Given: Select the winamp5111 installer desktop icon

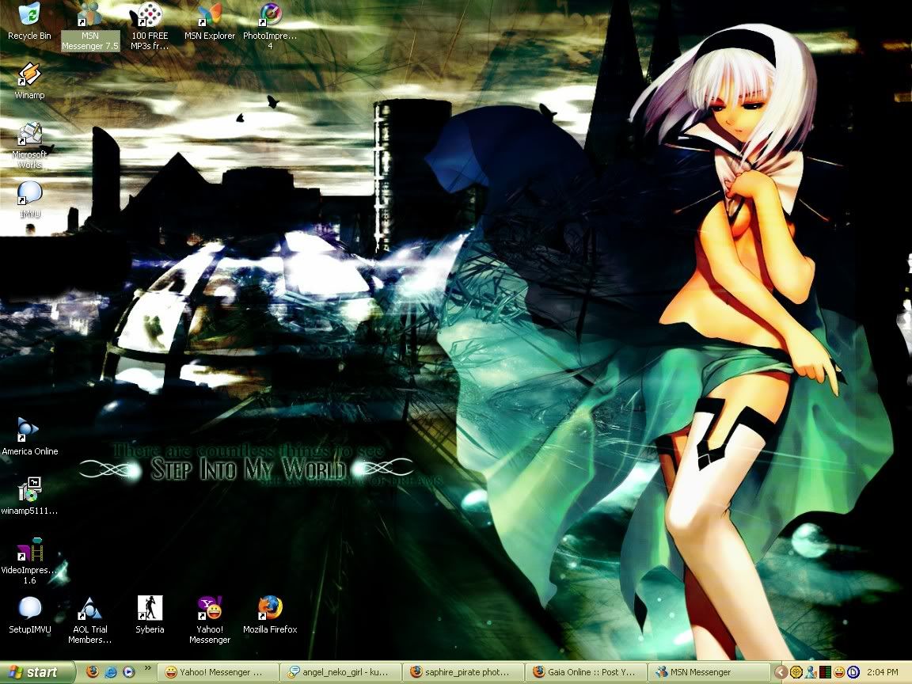Looking at the screenshot, I should 29,496.
